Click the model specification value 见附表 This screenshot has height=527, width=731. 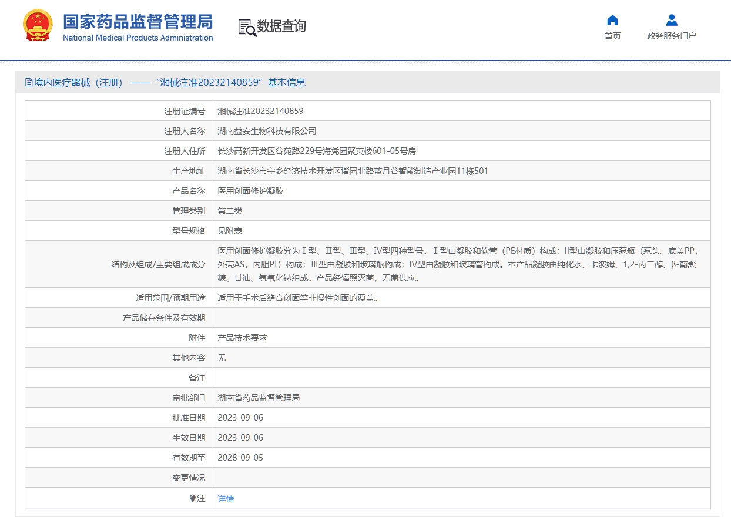(x=230, y=231)
